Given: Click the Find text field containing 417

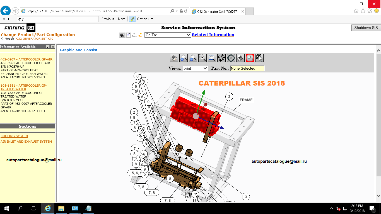Looking at the screenshot, I should (x=58, y=19).
